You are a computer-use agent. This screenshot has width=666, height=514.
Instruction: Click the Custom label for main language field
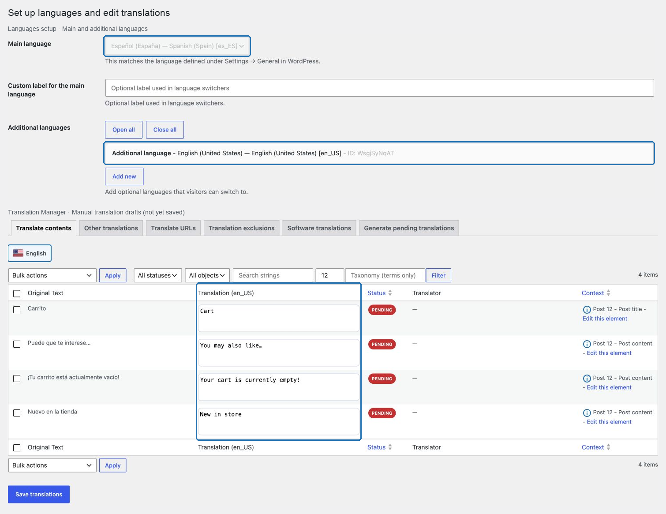[x=379, y=88]
